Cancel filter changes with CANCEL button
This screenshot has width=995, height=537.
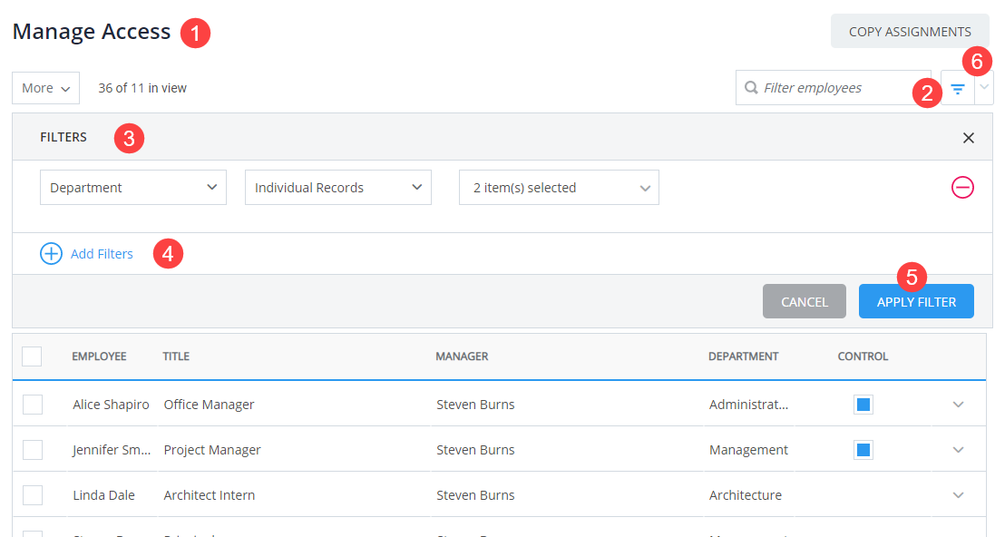click(x=804, y=300)
